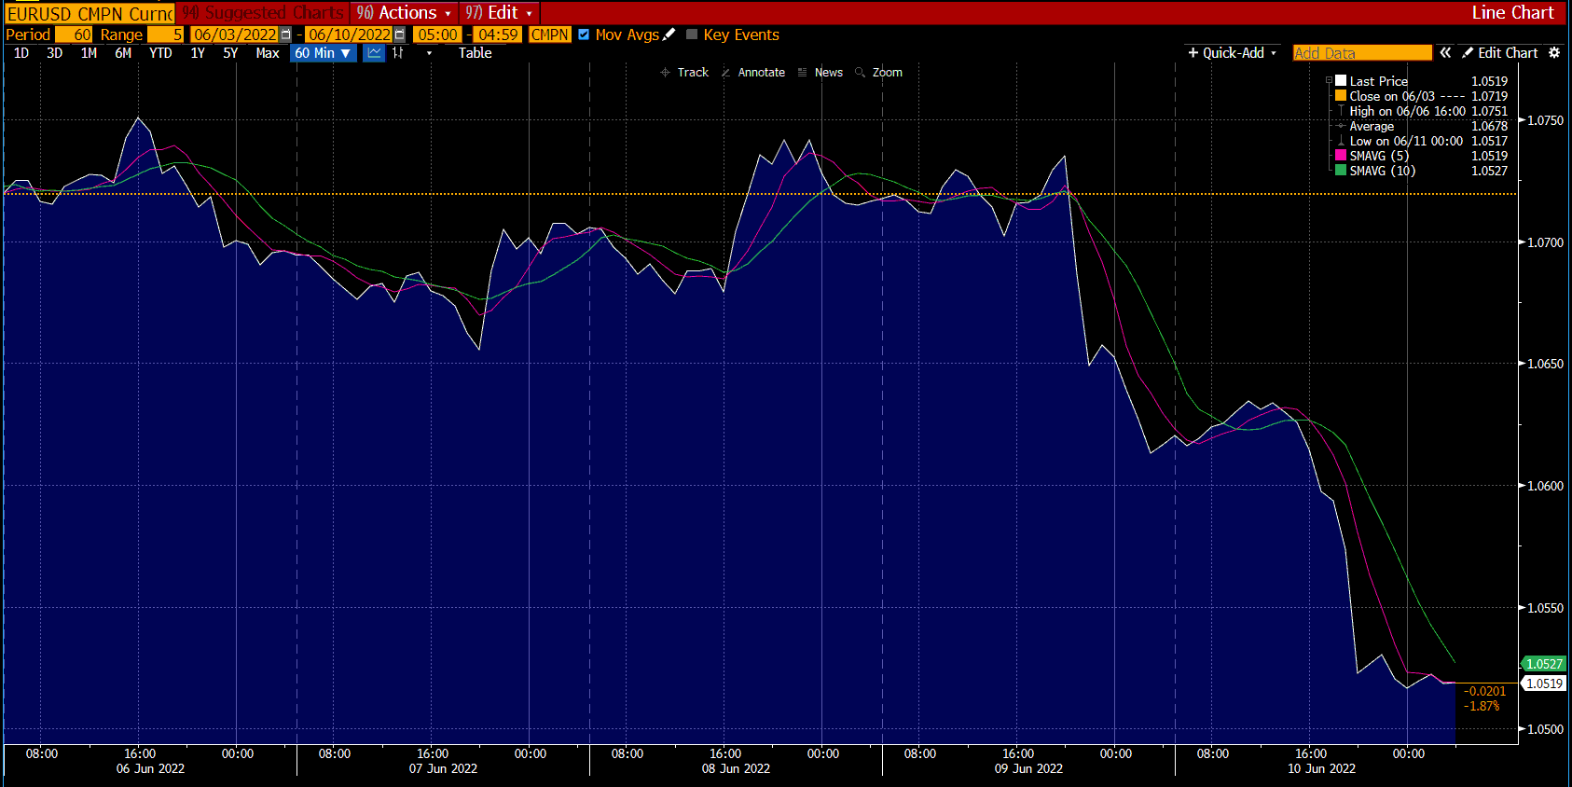Click the SMAVG (10) green color swatch
Image resolution: width=1572 pixels, height=787 pixels.
(1341, 171)
